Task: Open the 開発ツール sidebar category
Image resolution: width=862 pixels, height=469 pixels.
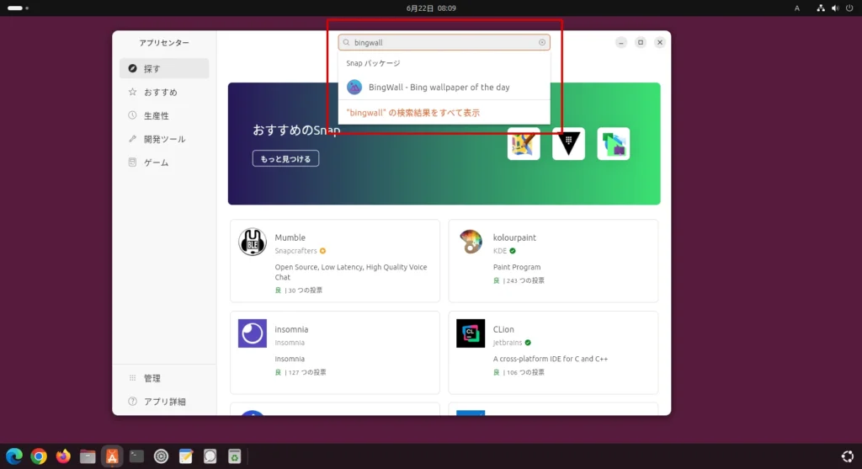Action: point(164,139)
